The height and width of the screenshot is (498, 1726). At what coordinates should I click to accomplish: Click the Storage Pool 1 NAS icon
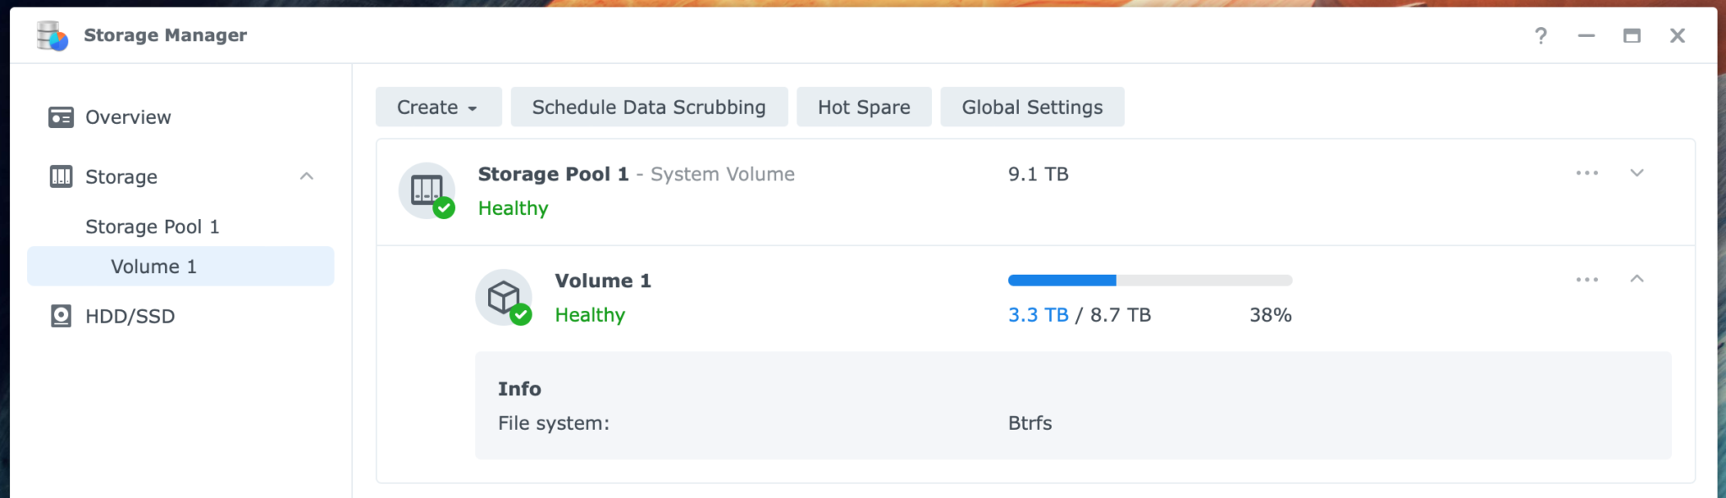point(426,190)
